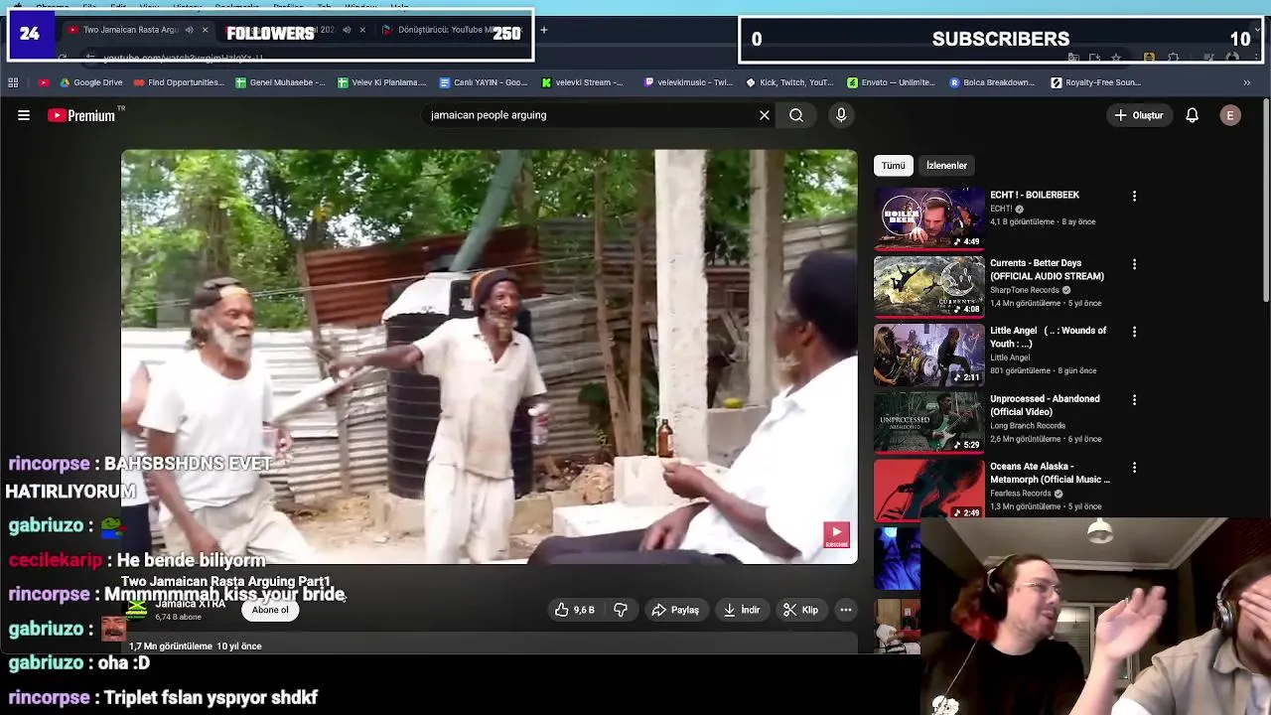Image resolution: width=1271 pixels, height=715 pixels.
Task: Open Unprocessed - Abandoned video thumbnail
Action: 928,421
